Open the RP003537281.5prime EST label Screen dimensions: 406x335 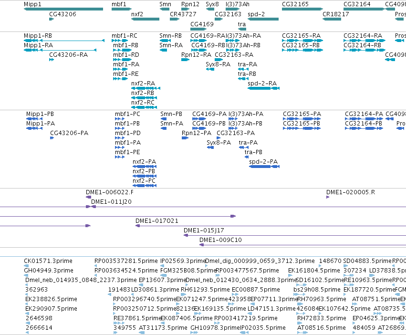[126, 261]
